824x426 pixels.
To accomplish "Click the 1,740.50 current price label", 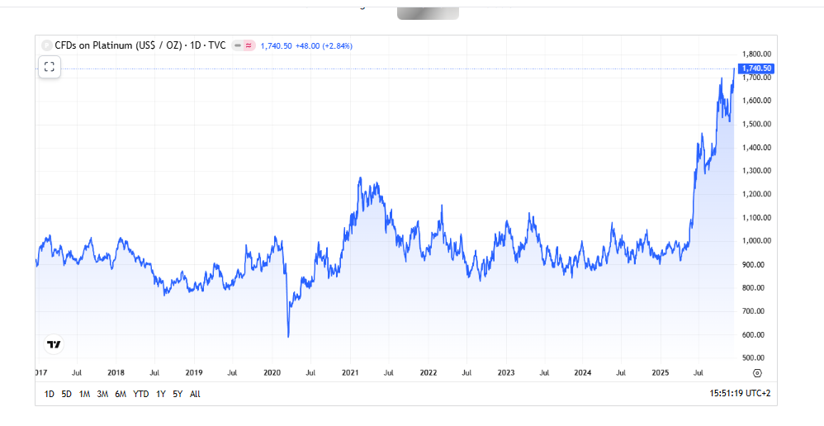I will click(756, 69).
